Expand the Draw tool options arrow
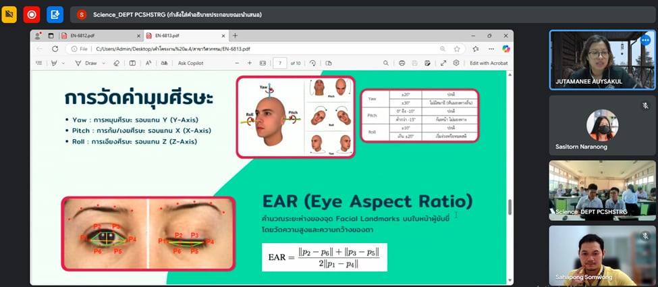 click(x=103, y=63)
